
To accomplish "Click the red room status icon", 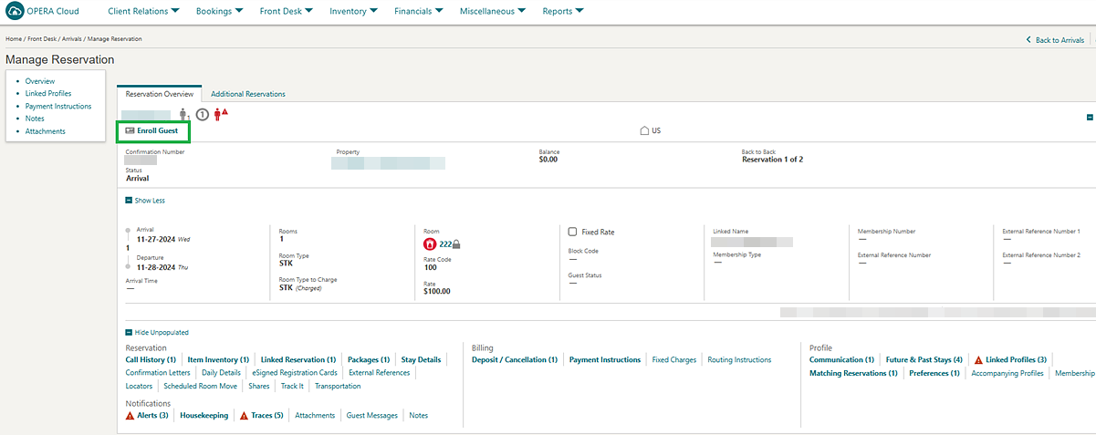I will coord(430,244).
